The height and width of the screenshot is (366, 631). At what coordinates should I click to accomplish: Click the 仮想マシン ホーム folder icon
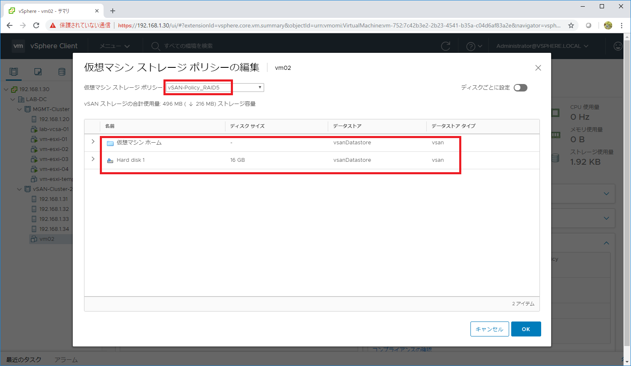click(110, 143)
